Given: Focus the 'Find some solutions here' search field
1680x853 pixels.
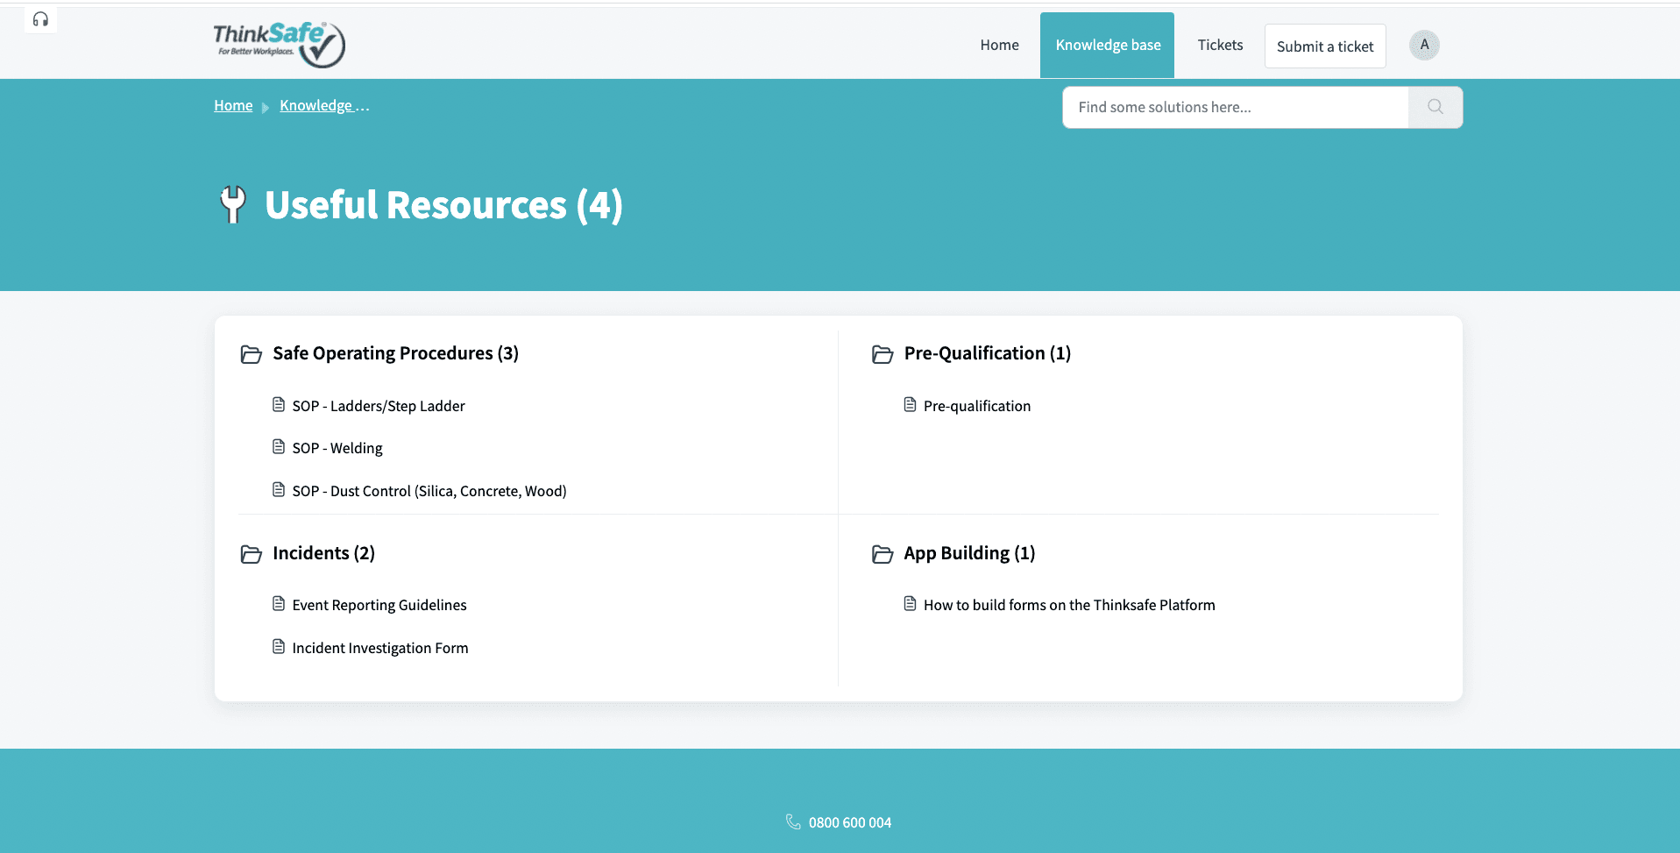Looking at the screenshot, I should (1236, 107).
